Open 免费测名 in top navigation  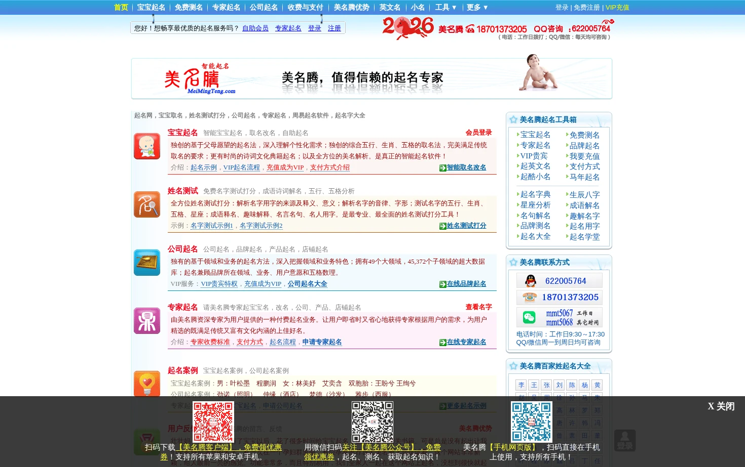(189, 7)
